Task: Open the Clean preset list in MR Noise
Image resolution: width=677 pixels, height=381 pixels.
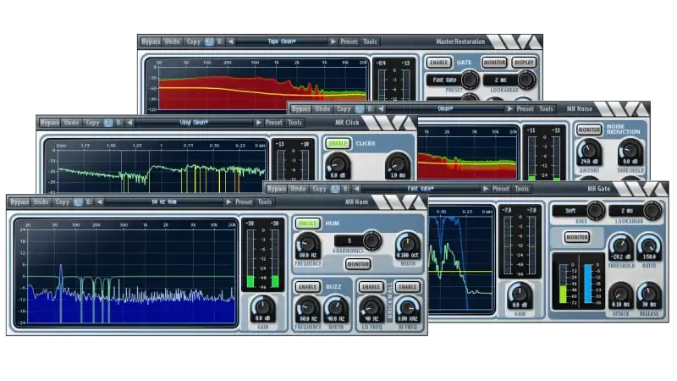Action: coord(445,109)
